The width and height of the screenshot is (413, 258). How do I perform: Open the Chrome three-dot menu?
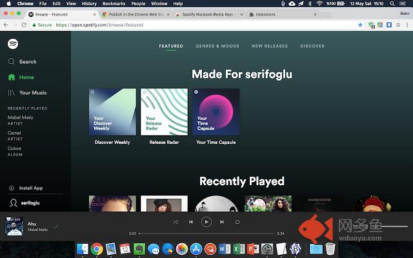pos(407,25)
